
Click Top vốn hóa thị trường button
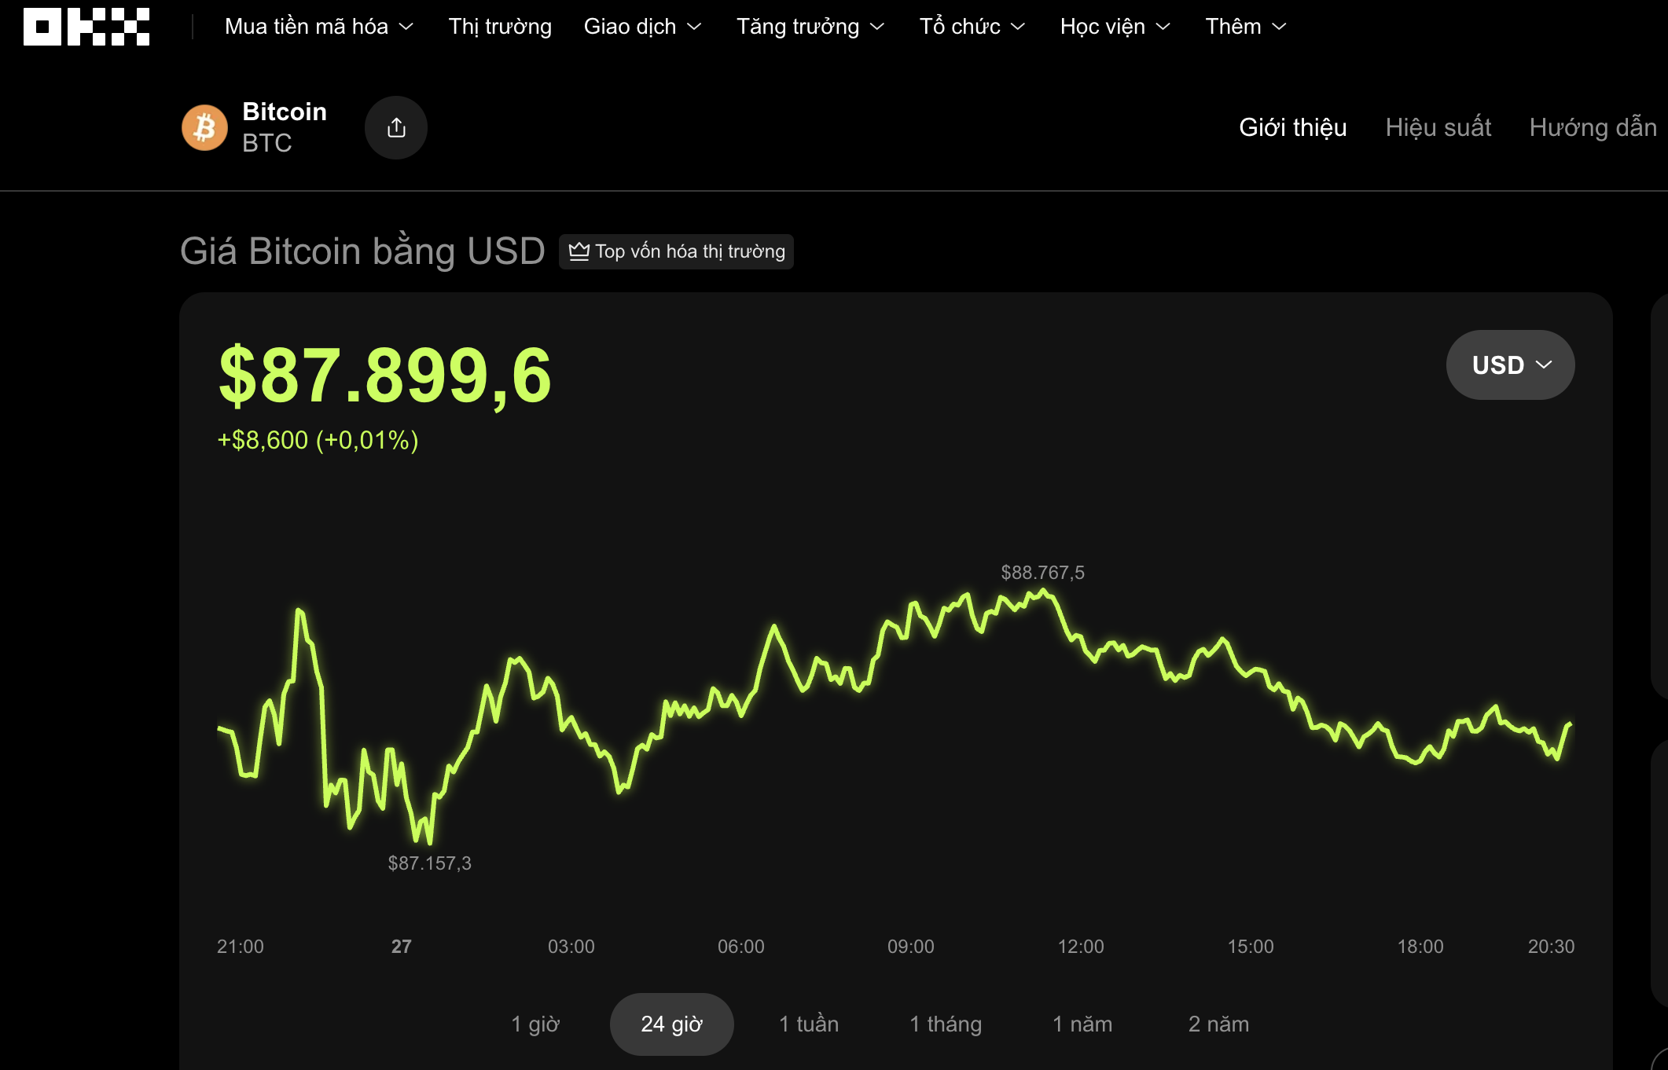tap(676, 251)
